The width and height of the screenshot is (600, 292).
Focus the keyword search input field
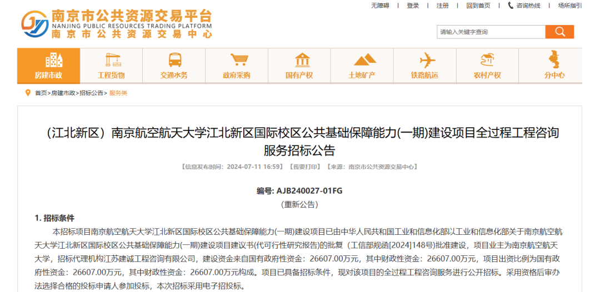point(491,32)
